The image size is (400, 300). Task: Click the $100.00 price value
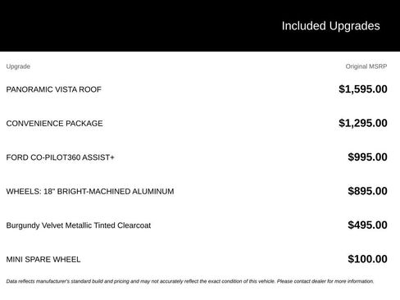pyautogui.click(x=367, y=259)
